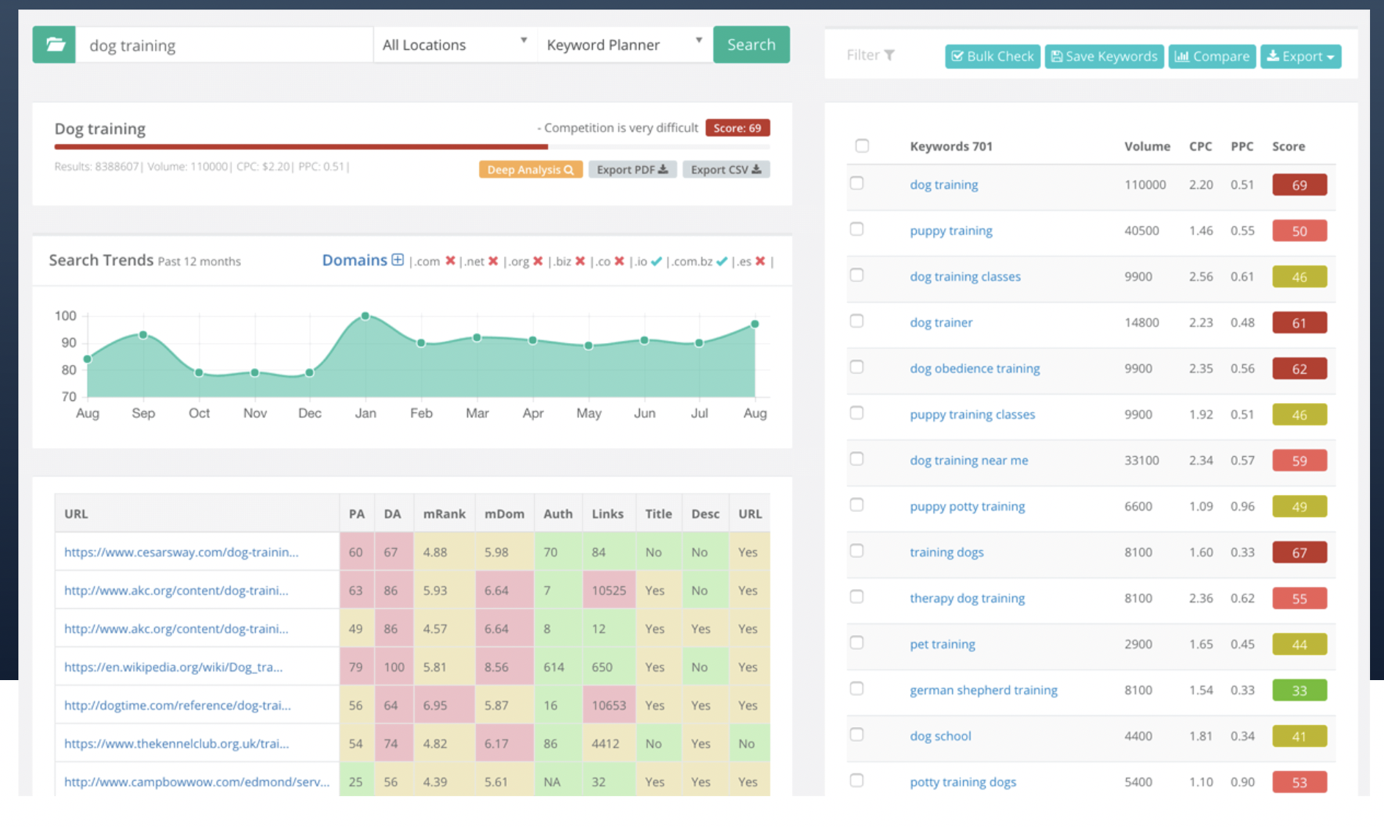Image resolution: width=1384 pixels, height=827 pixels.
Task: Check the box for german shepherd training
Action: click(857, 688)
